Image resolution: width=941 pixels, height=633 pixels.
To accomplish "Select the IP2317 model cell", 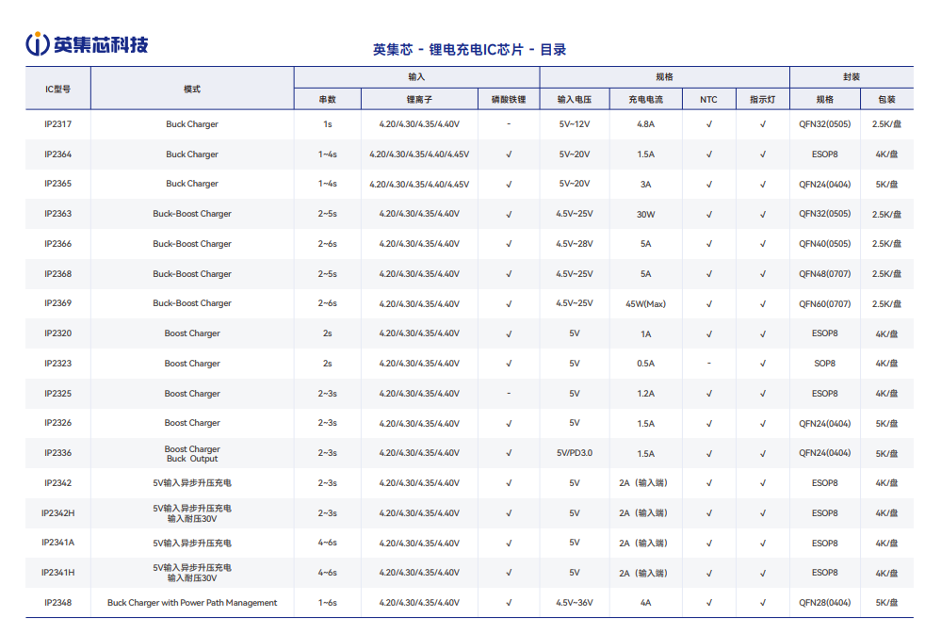I will 57,124.
